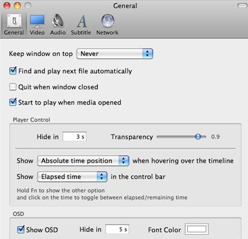Open the Absolute time position dropdown
Viewport: 248px width, 239px height.
tap(83, 161)
